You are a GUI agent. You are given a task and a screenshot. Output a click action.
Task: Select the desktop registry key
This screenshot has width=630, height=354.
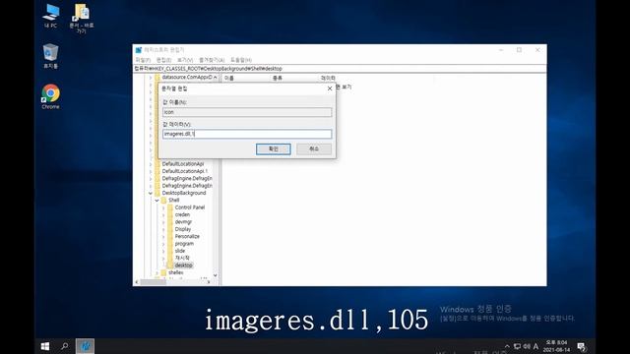click(x=184, y=265)
